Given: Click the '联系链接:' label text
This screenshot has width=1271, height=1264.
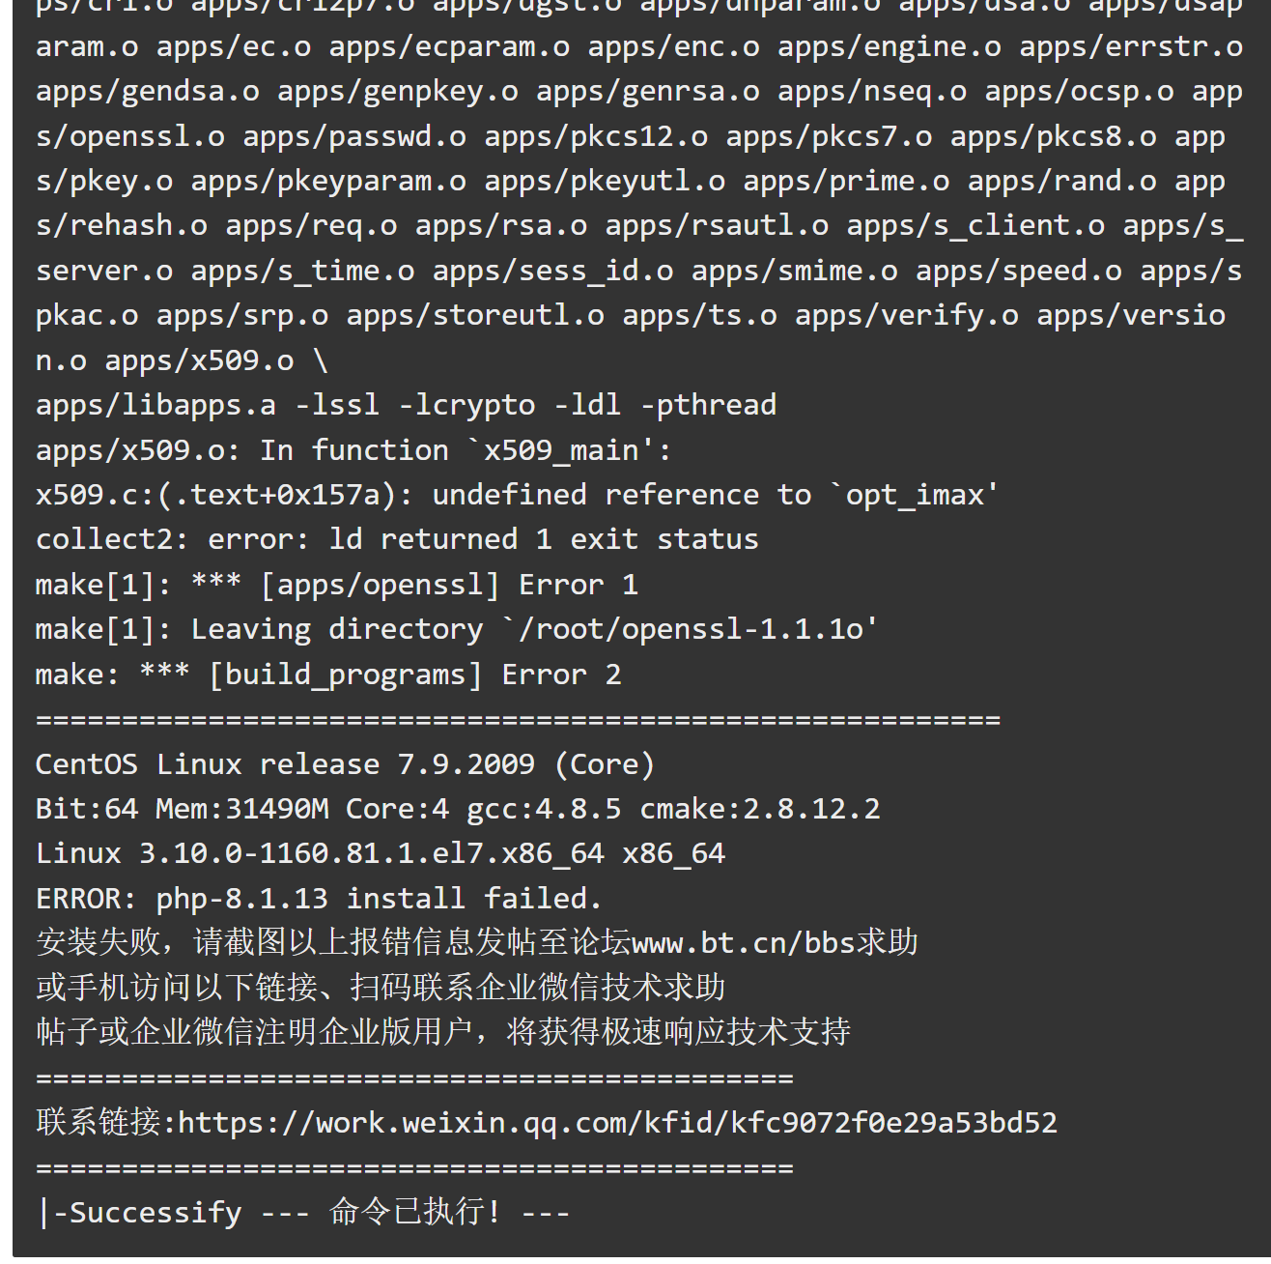Looking at the screenshot, I should [106, 1122].
